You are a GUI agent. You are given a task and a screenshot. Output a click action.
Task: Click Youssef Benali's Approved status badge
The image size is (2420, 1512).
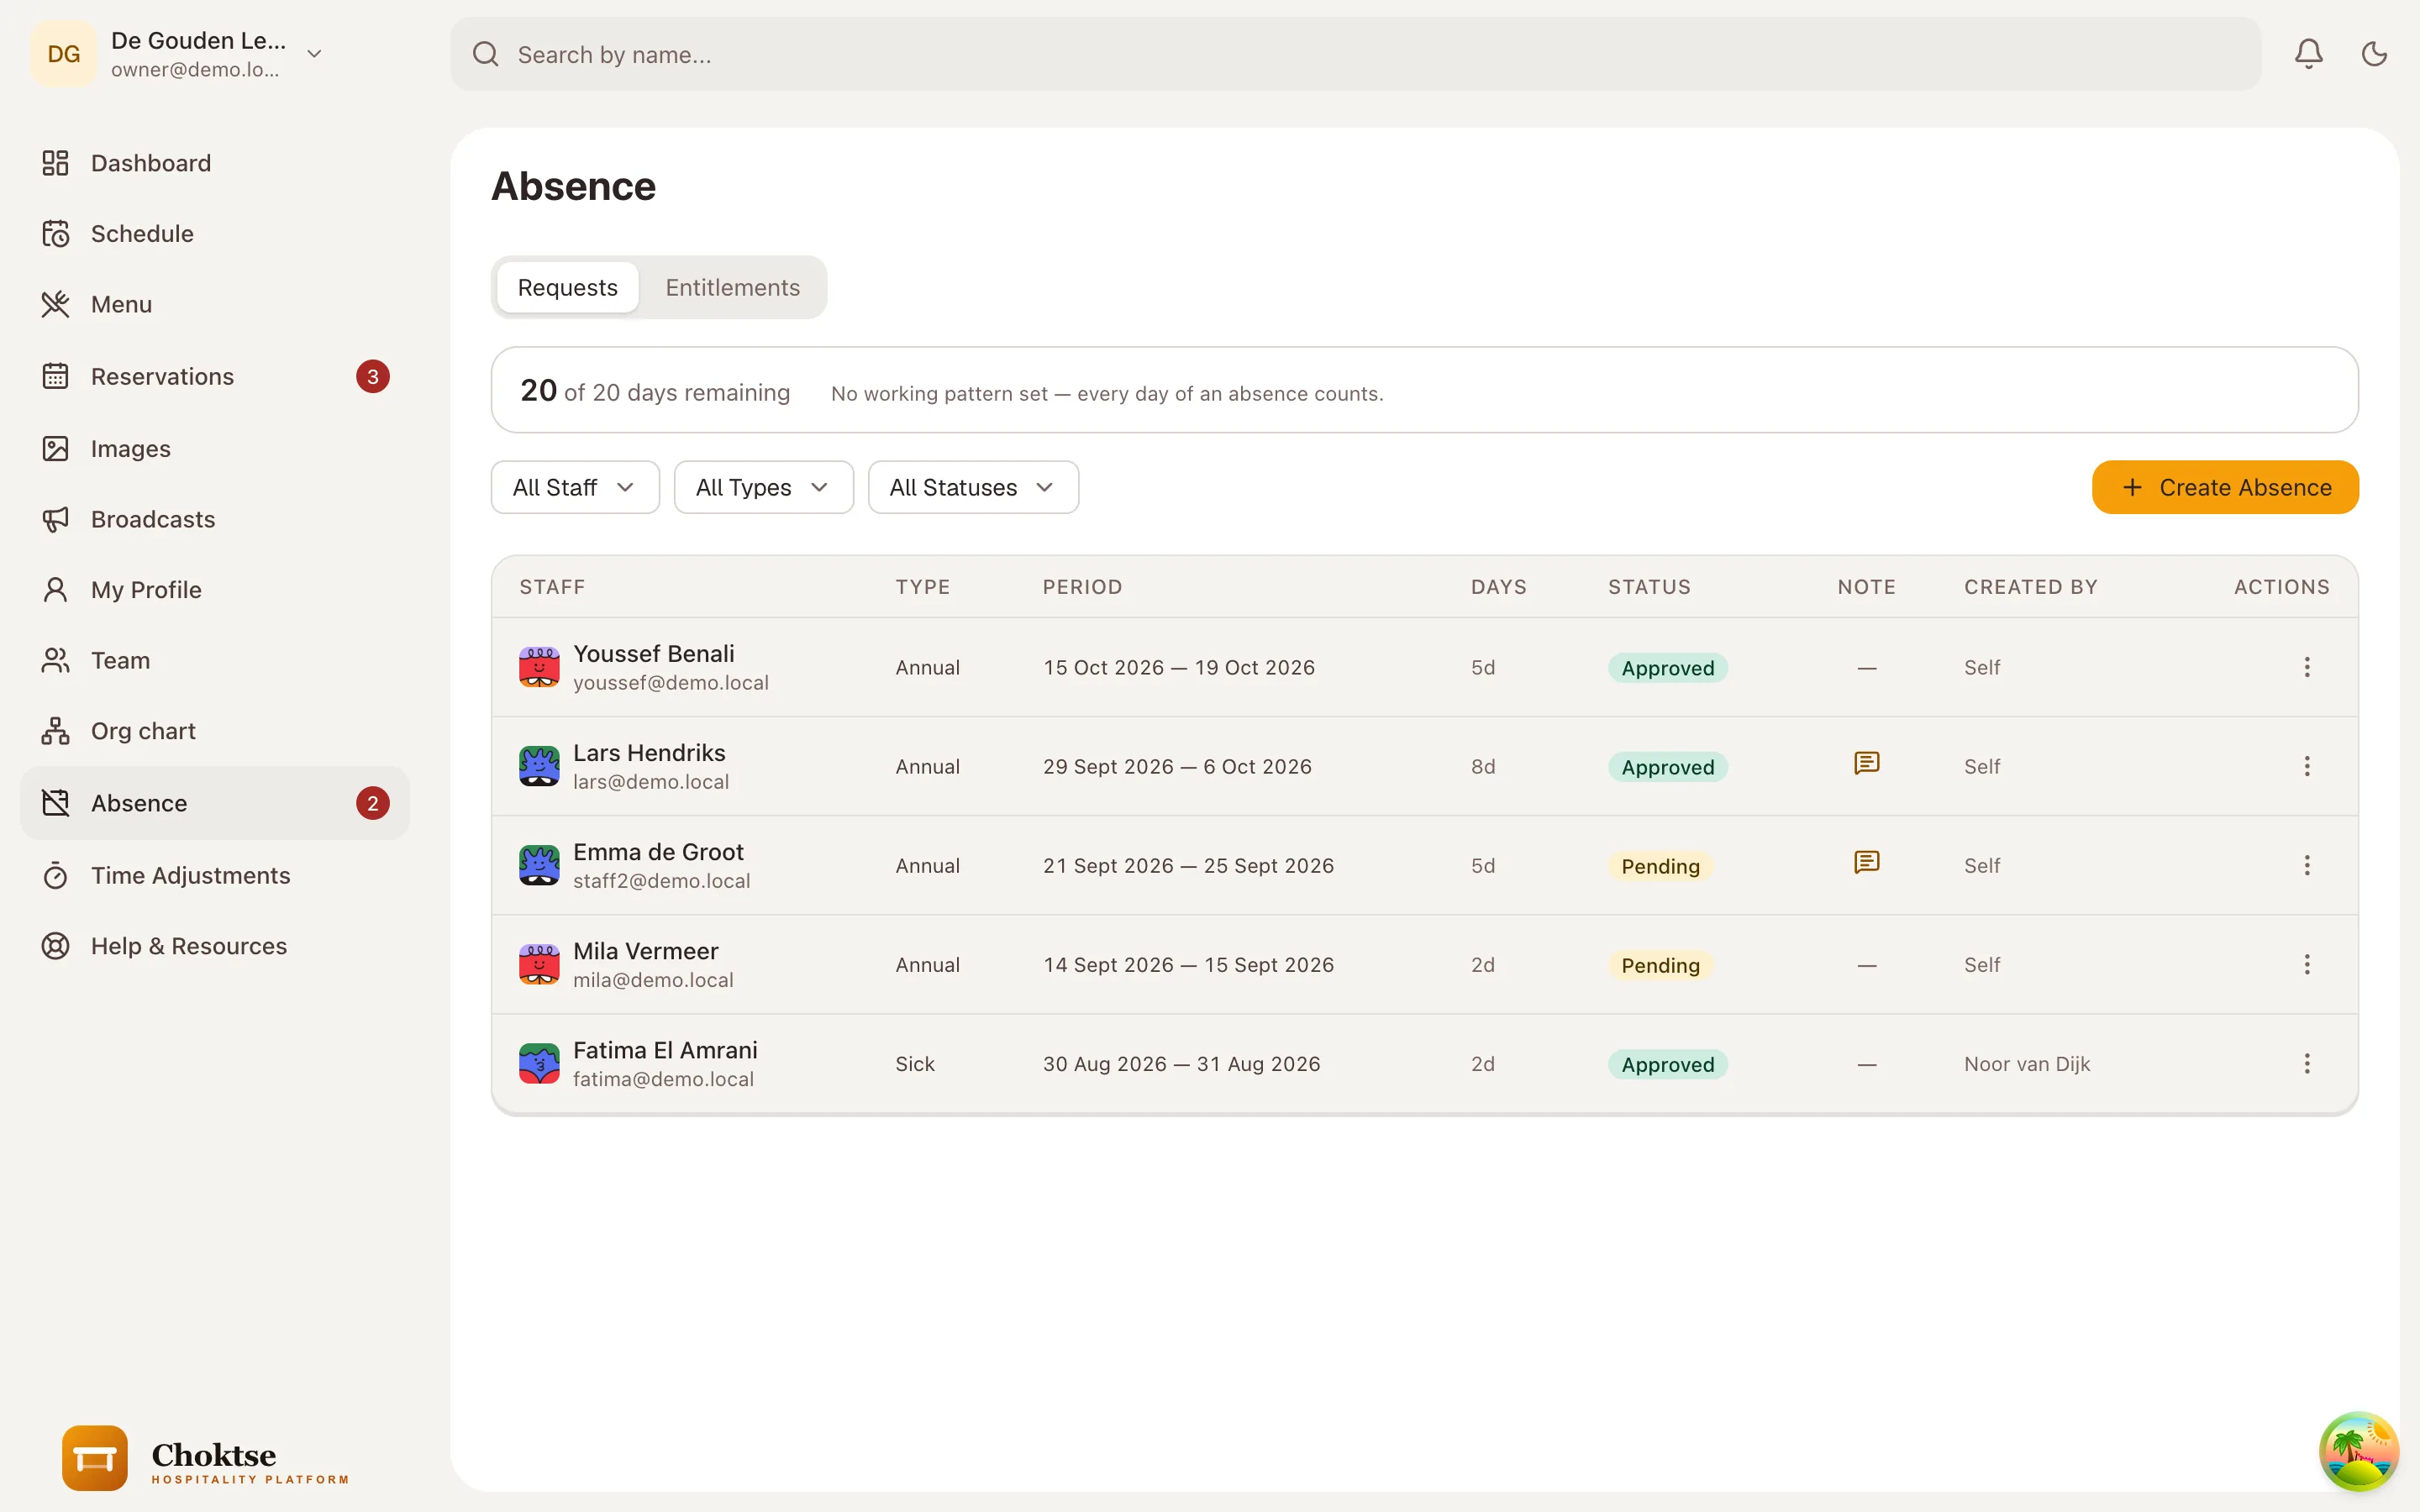(1667, 668)
